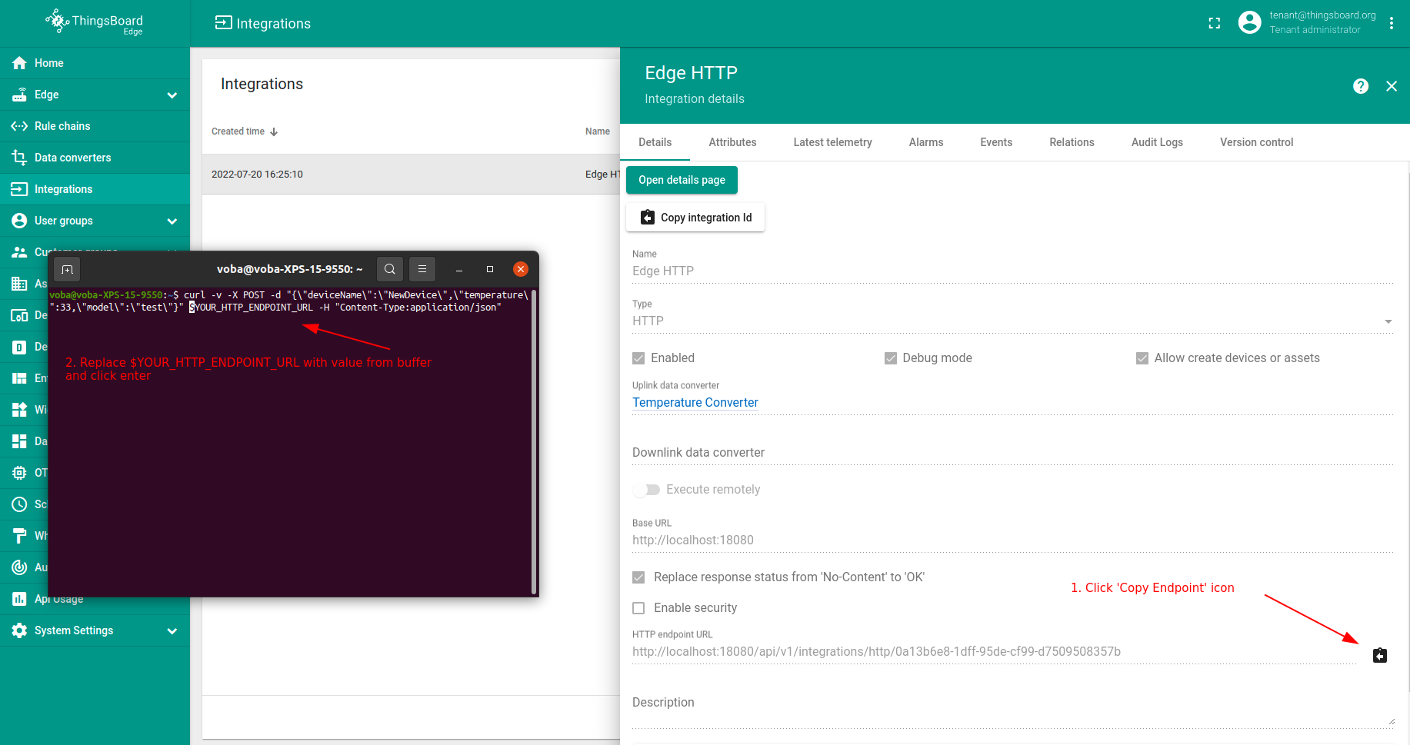Sort by Created time column
This screenshot has height=745, width=1410.
click(245, 131)
